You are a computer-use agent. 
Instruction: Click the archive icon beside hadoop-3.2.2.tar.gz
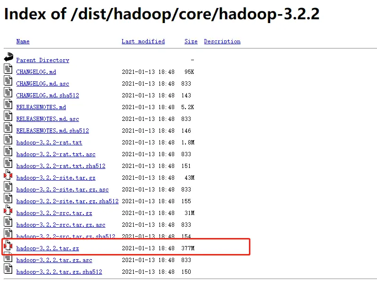point(8,246)
